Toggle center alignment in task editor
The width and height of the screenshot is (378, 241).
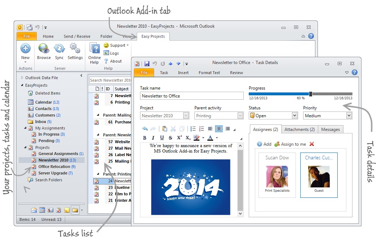[x=219, y=129]
